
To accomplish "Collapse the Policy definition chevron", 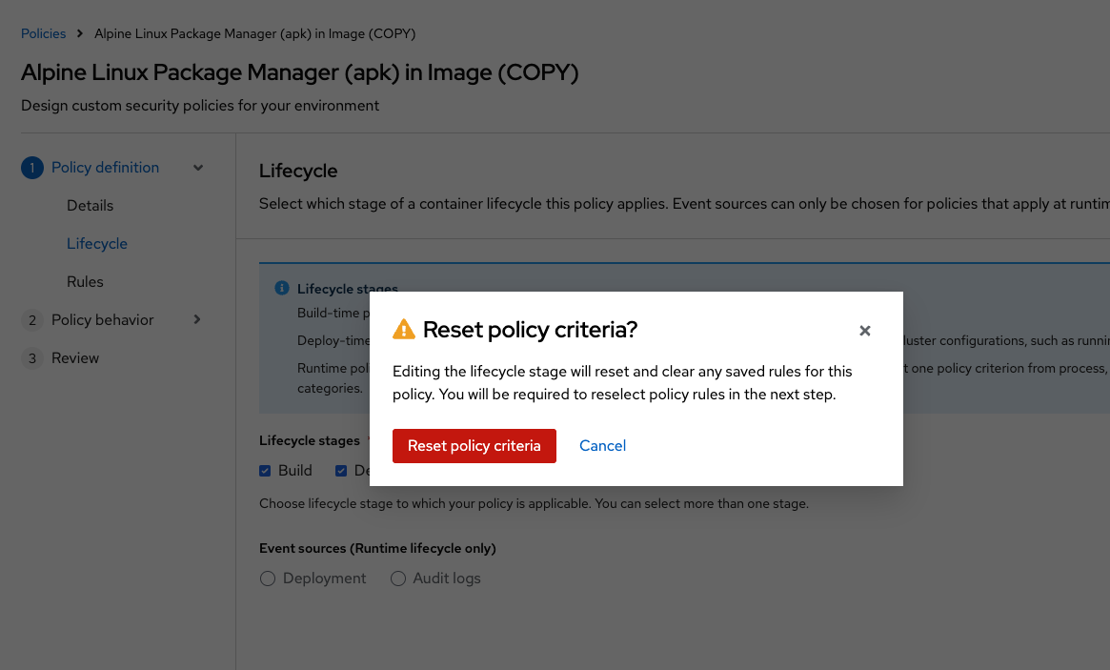I will (198, 168).
